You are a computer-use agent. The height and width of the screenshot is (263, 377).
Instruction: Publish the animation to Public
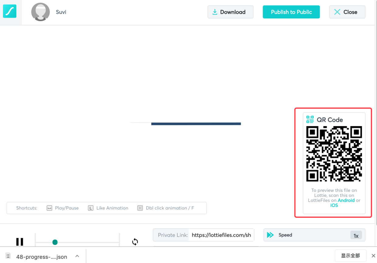point(291,12)
